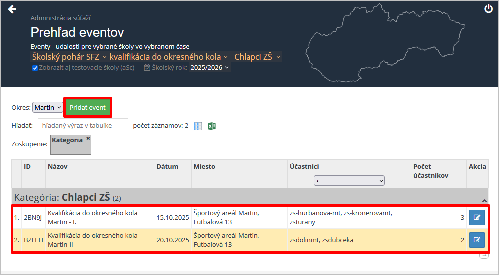Sort table by Názov column header
This screenshot has height=275, width=499.
[58, 167]
